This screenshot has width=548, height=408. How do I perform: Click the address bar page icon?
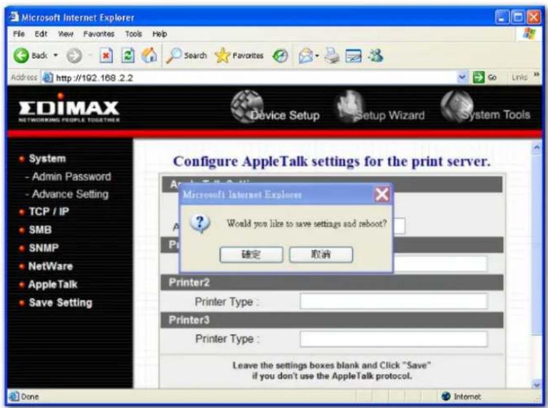pyautogui.click(x=48, y=77)
